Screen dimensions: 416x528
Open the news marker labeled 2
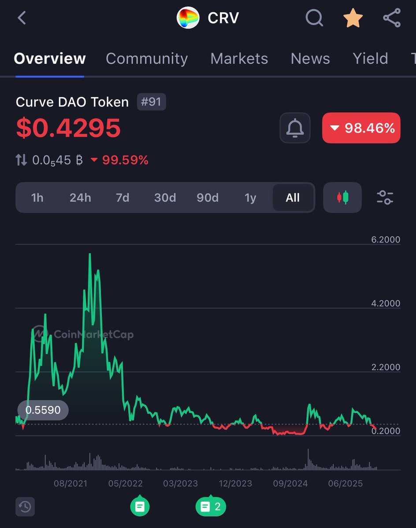pyautogui.click(x=211, y=506)
